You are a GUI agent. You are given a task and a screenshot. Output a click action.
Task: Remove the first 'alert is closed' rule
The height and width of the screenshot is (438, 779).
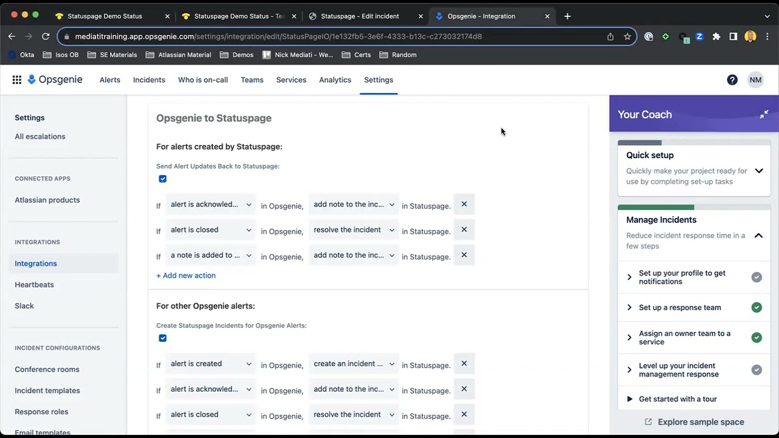click(464, 230)
